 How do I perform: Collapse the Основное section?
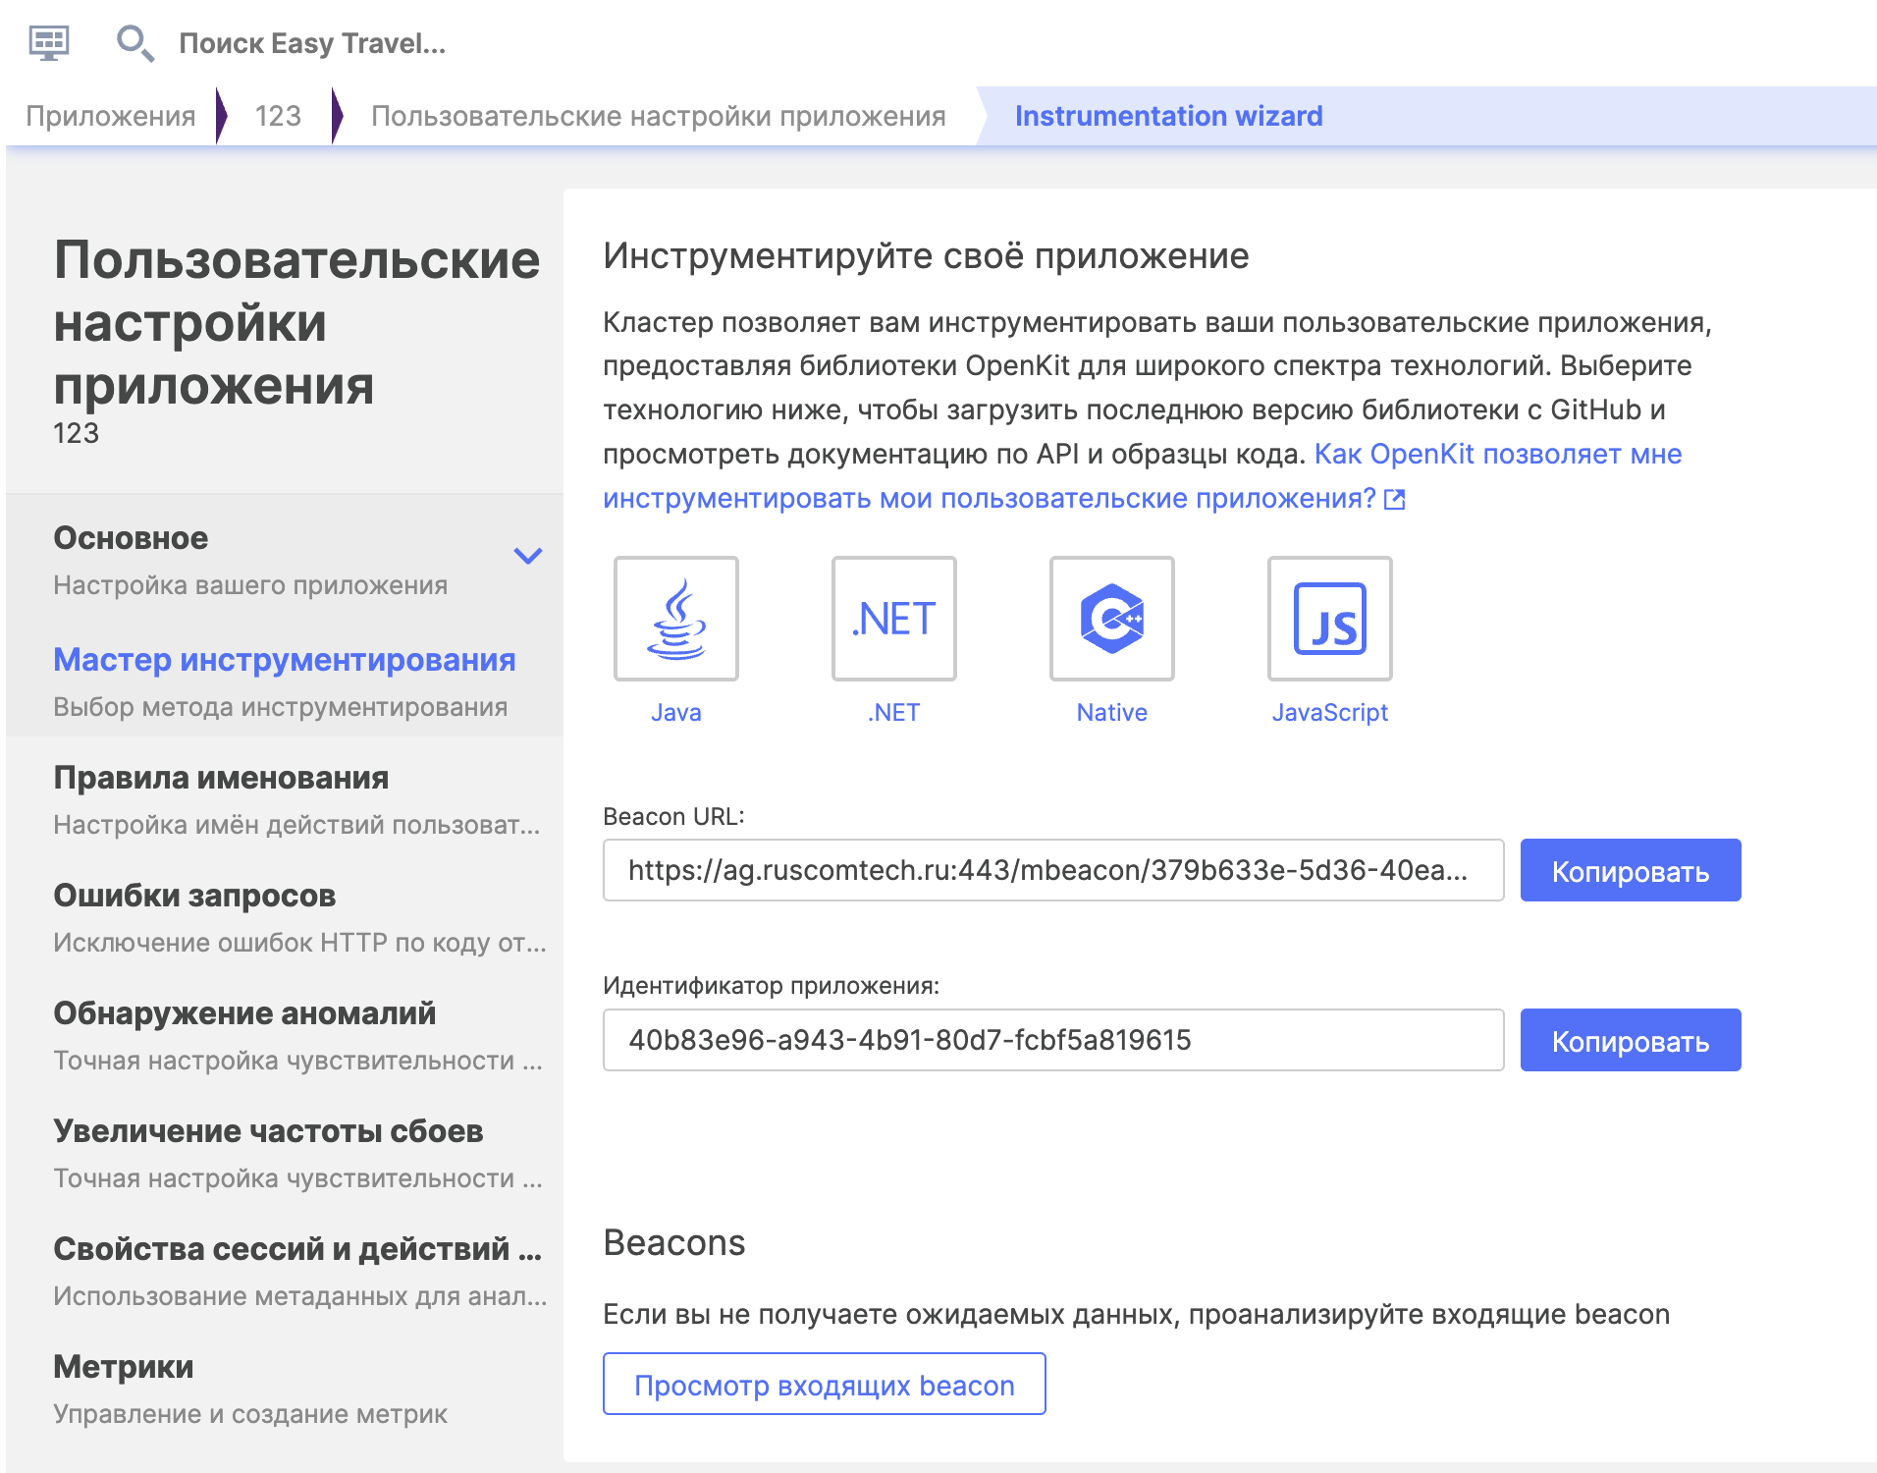pos(528,556)
